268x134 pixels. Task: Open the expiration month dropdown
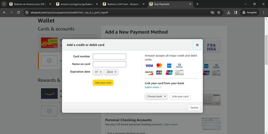pos(98,72)
